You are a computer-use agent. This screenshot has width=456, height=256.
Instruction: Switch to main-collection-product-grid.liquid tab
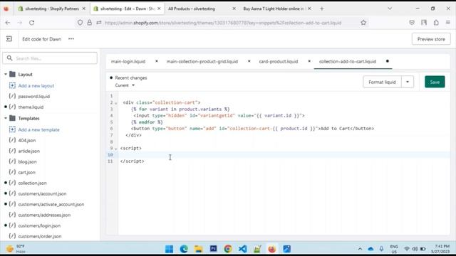click(202, 62)
